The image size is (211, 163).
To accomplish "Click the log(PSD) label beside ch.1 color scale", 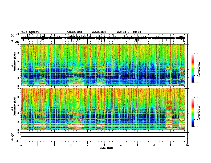I will (x=199, y=70).
